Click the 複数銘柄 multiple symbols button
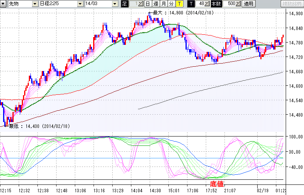Viewport: 304px width, 195px height. pyautogui.click(x=292, y=4)
